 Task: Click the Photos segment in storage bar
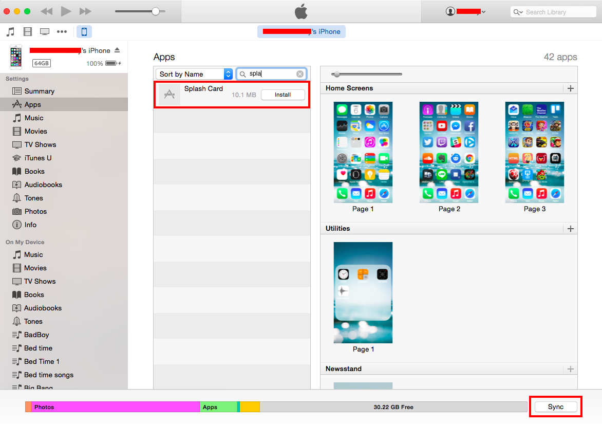(115, 407)
